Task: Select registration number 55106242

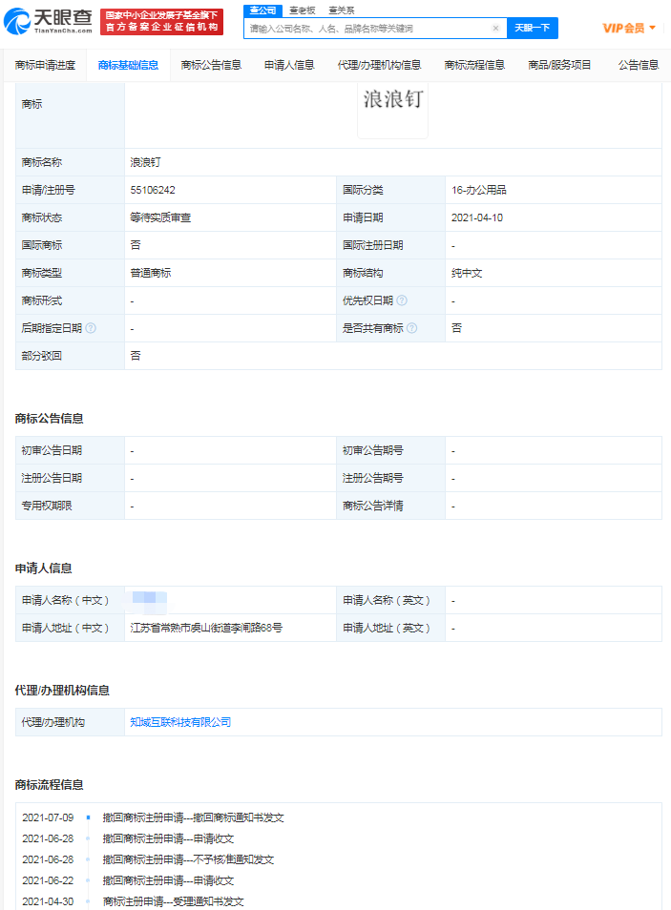Action: [153, 190]
